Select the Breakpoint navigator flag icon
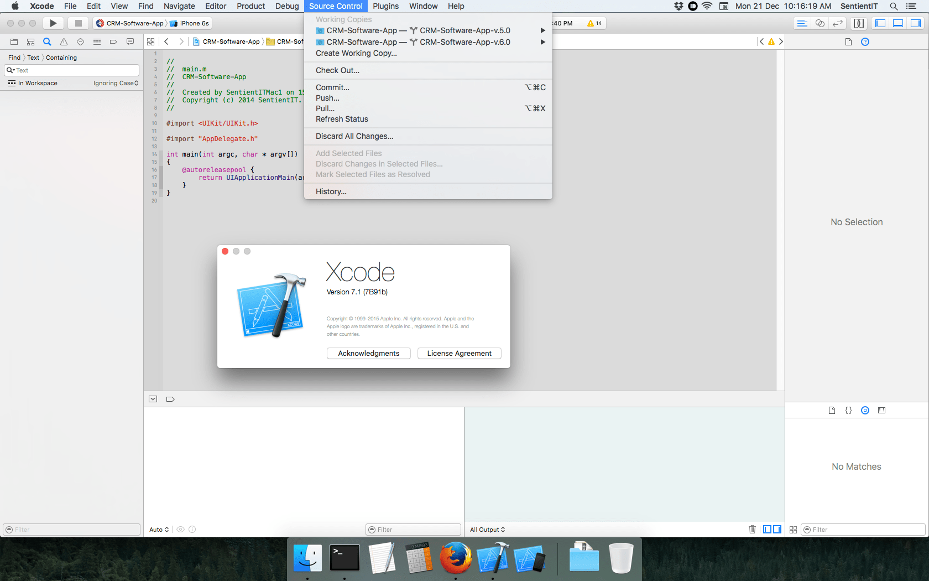The width and height of the screenshot is (929, 581). click(113, 41)
